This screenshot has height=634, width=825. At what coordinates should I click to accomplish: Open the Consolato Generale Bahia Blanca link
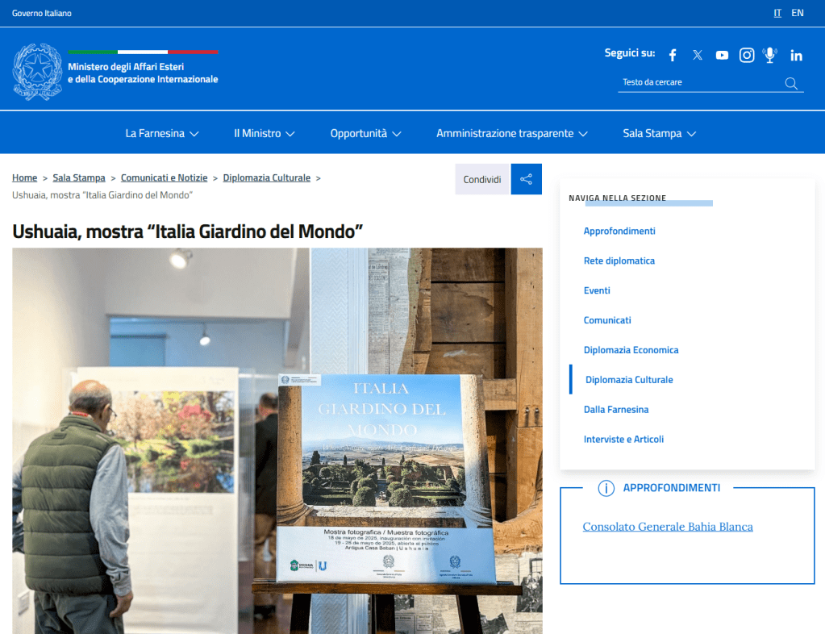click(668, 527)
